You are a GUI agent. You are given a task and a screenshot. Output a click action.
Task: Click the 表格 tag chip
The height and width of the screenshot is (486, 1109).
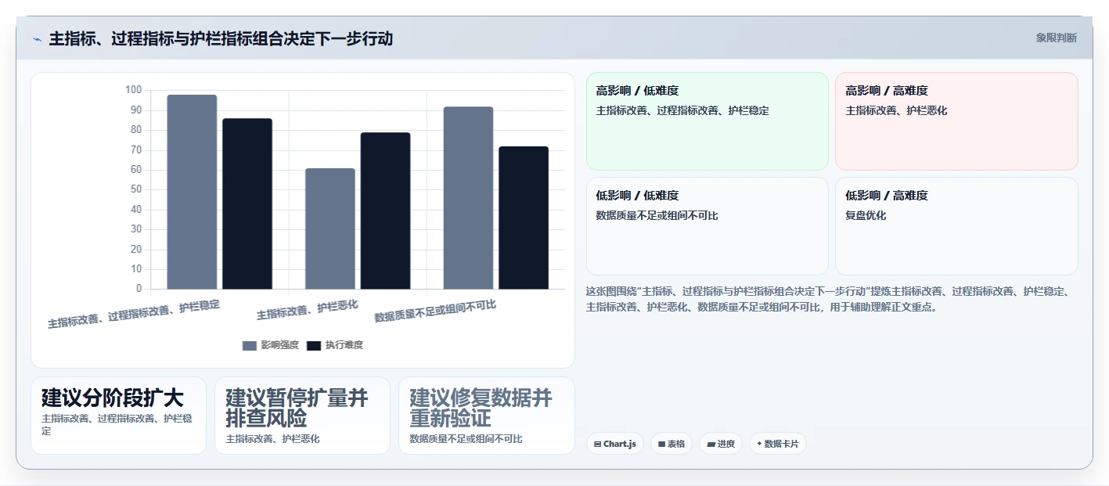[672, 444]
